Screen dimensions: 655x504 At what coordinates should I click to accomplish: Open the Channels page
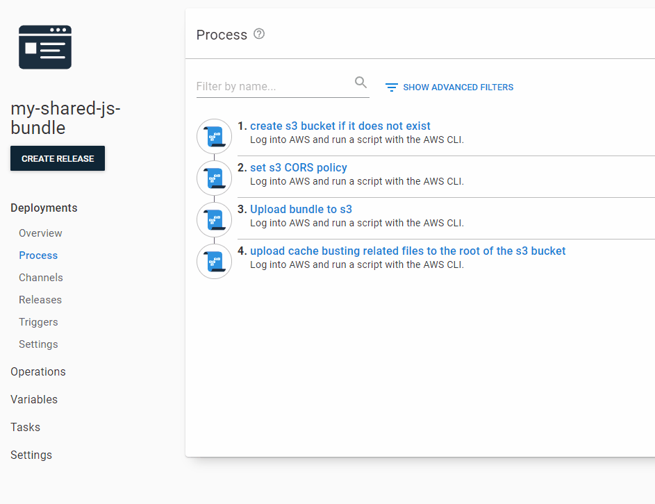point(41,278)
